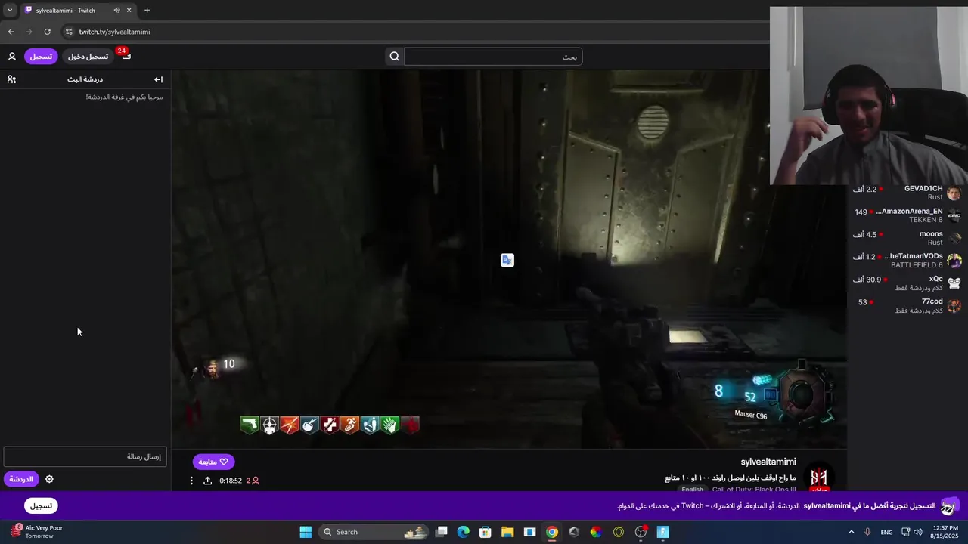Image resolution: width=968 pixels, height=544 pixels.
Task: Go back in Chrome navigation
Action: point(11,32)
